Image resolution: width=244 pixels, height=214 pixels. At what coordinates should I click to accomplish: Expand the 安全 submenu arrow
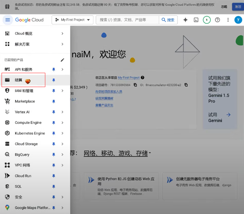(x=62, y=197)
